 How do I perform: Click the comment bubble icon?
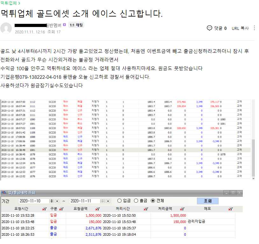click(x=209, y=28)
